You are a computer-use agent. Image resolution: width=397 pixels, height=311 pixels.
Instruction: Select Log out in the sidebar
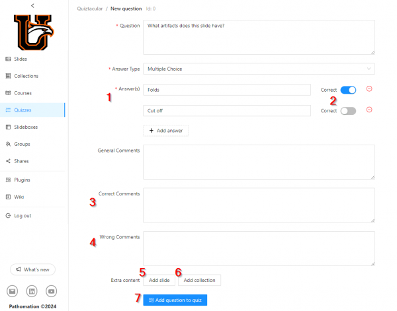click(x=22, y=216)
